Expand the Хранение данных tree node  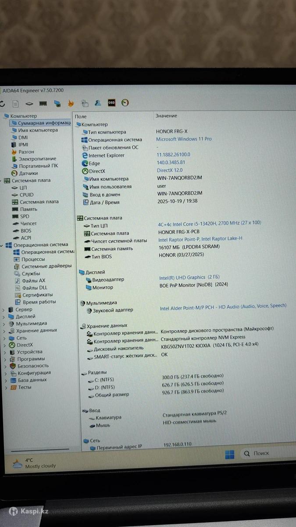click(x=4, y=331)
